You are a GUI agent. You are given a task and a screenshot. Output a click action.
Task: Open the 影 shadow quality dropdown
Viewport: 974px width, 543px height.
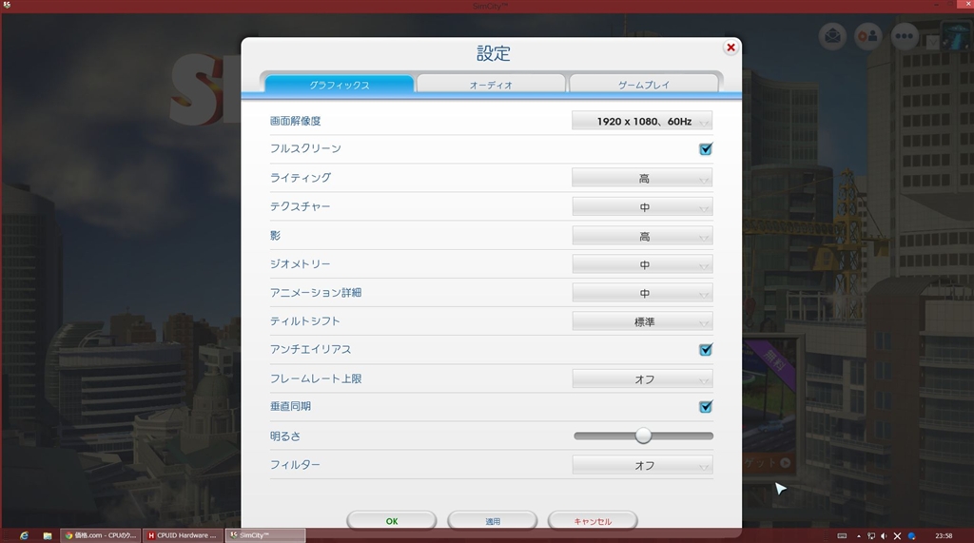642,236
